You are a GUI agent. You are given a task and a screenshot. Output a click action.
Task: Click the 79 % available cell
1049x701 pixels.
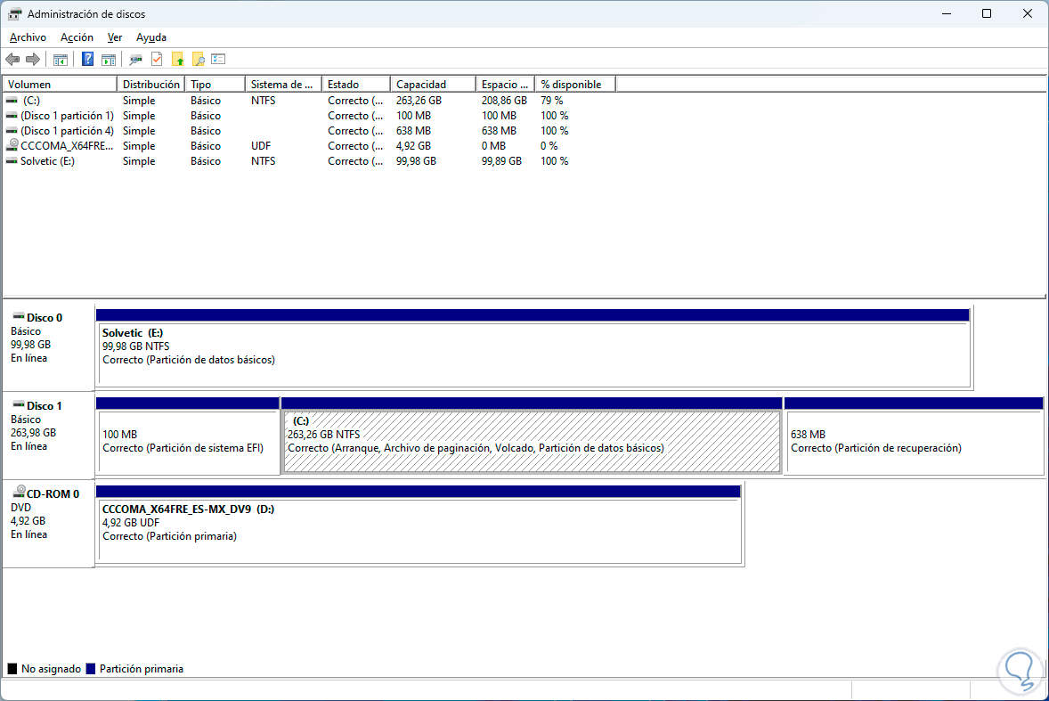[552, 101]
